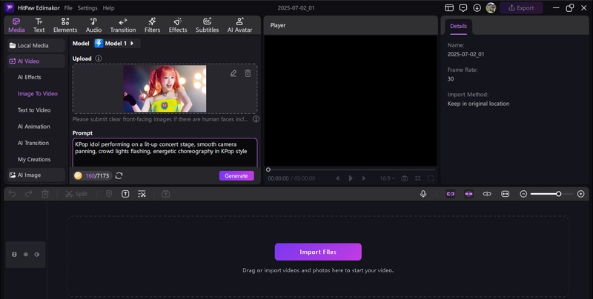Viewport: 593px width, 299px height.
Task: Select Local Media in sidebar
Action: 36,45
